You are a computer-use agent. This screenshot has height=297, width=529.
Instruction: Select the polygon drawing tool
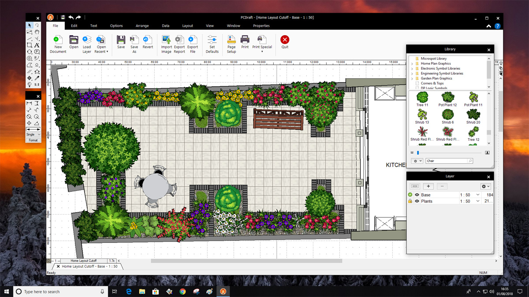[x=29, y=65]
